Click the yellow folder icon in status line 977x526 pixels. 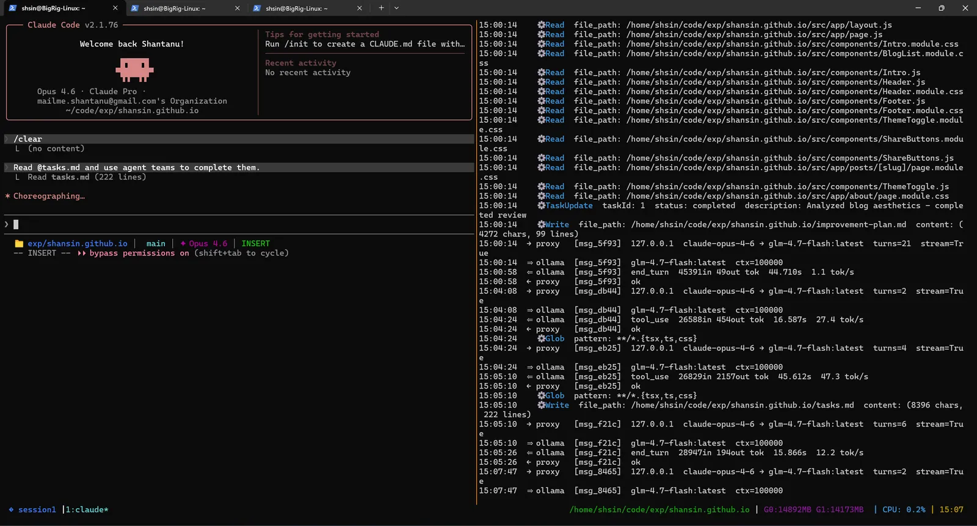pos(19,243)
